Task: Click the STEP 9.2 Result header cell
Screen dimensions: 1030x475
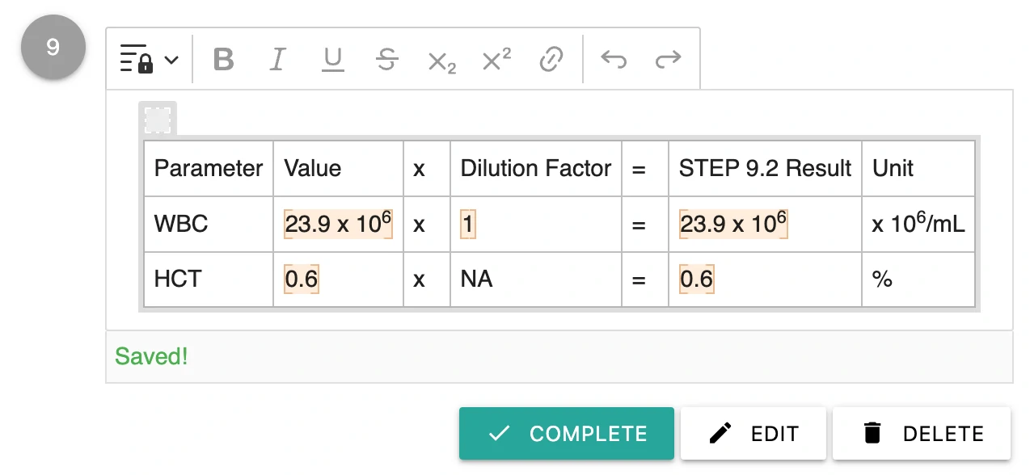Action: point(766,168)
